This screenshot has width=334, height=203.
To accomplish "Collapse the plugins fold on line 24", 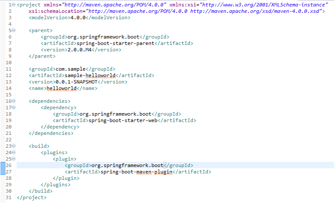I will click(x=13, y=152).
